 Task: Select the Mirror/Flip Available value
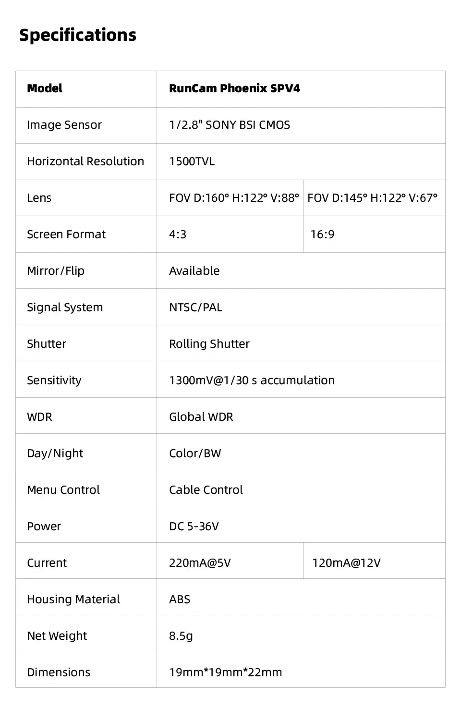point(194,271)
